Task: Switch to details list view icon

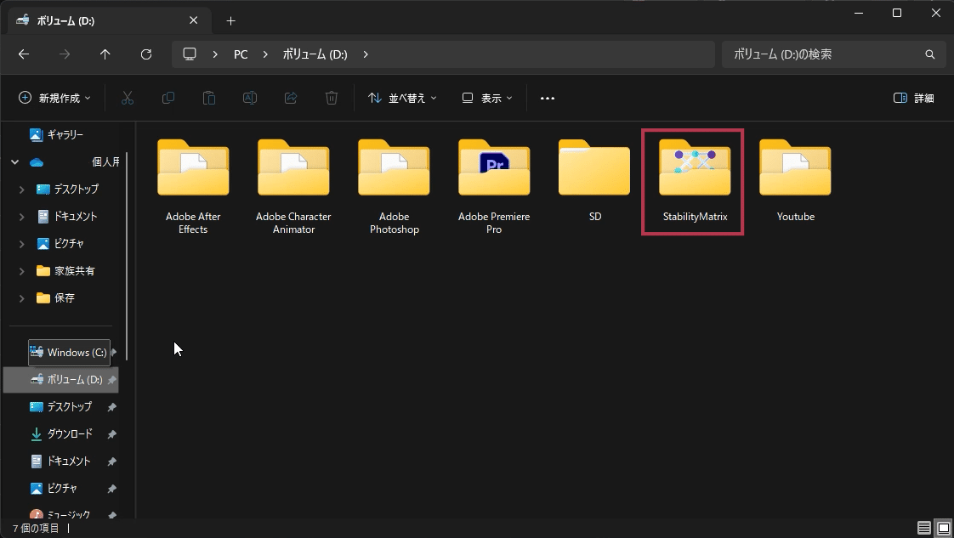Action: click(x=923, y=528)
